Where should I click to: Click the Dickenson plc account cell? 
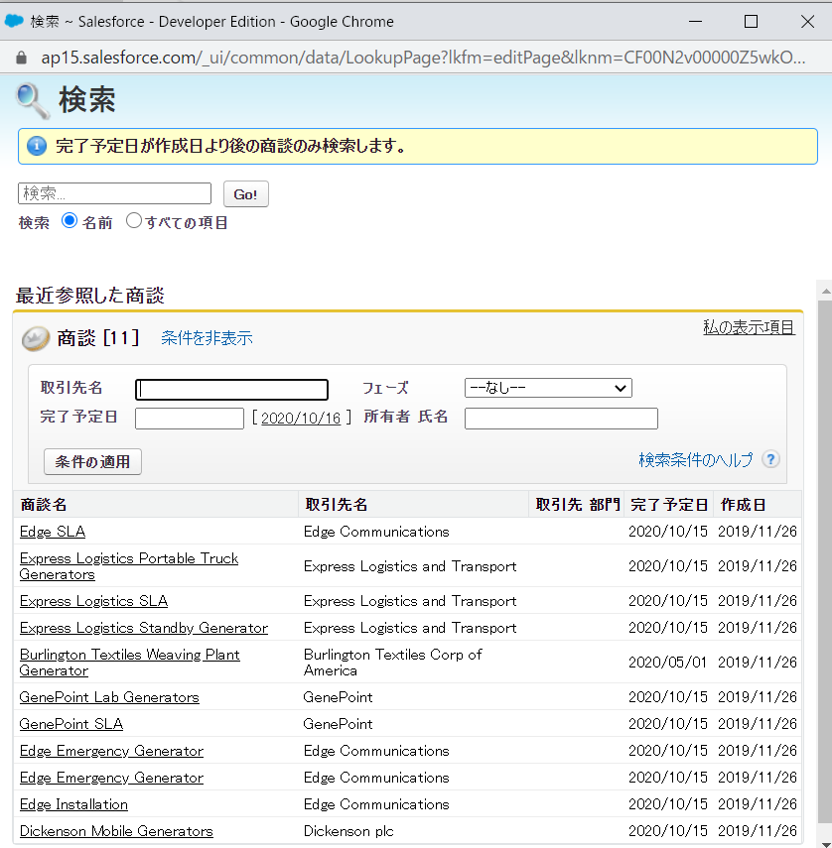tap(348, 831)
